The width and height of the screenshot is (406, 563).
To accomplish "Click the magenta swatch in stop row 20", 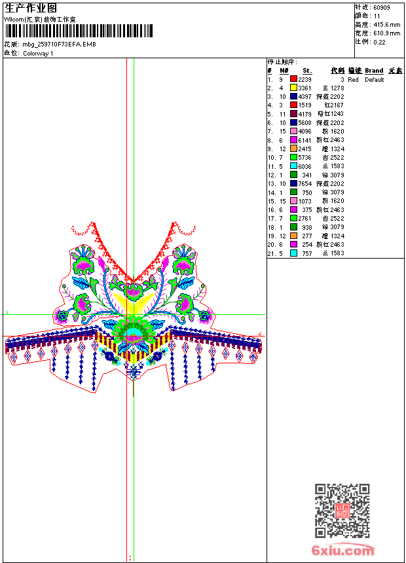I will [x=293, y=245].
